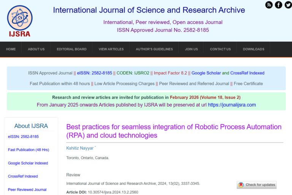Open the Home menu item
Viewport: 292px width, 195px height.
click(11, 49)
